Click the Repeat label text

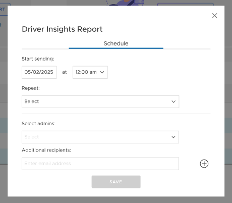31,88
